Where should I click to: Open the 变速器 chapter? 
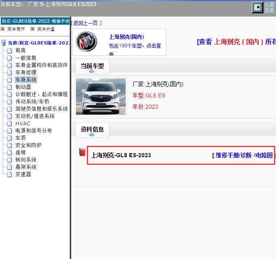click(x=23, y=175)
